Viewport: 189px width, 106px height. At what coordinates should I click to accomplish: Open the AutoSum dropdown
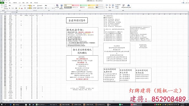(x=118, y=5)
